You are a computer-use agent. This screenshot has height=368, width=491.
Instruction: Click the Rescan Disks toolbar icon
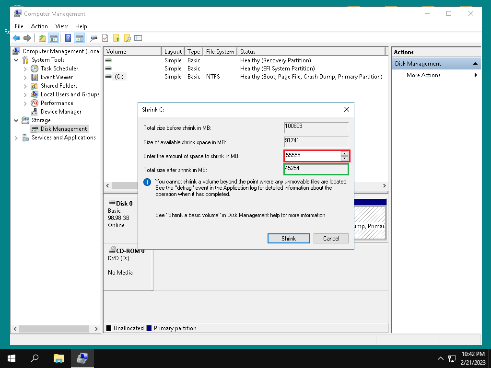click(94, 38)
